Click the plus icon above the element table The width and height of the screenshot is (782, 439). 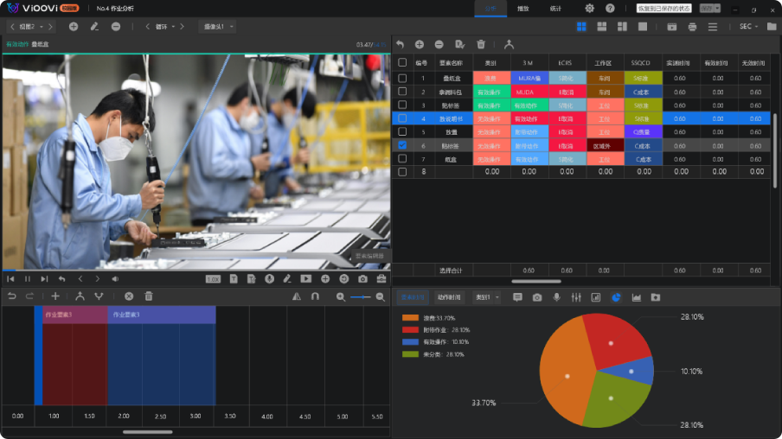420,44
